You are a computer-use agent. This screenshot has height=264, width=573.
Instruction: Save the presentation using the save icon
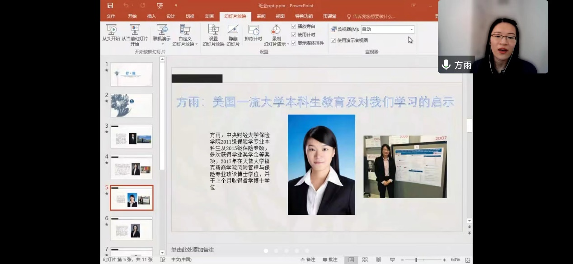pyautogui.click(x=110, y=5)
